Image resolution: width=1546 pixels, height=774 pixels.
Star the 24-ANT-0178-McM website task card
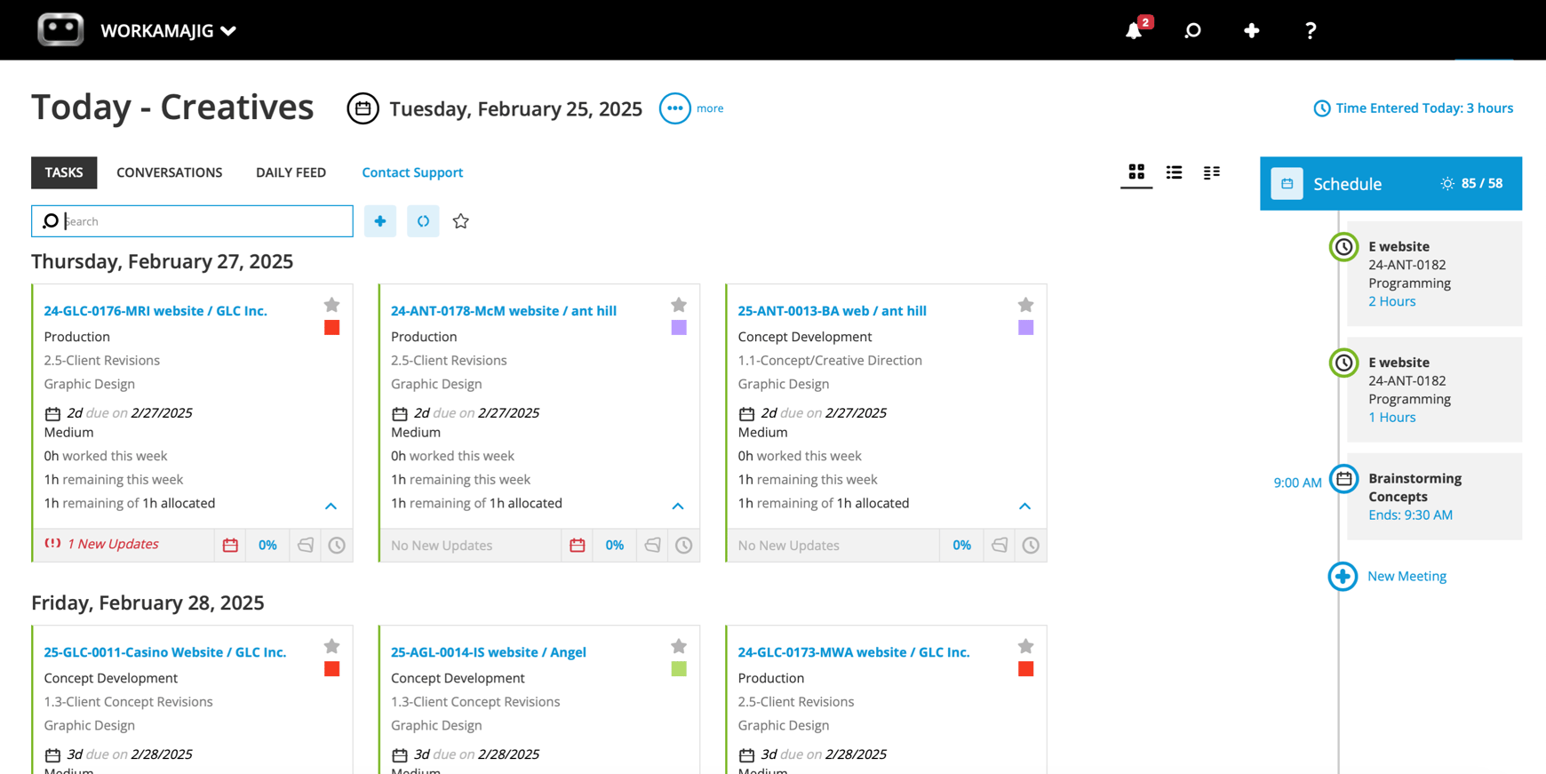[x=679, y=305]
